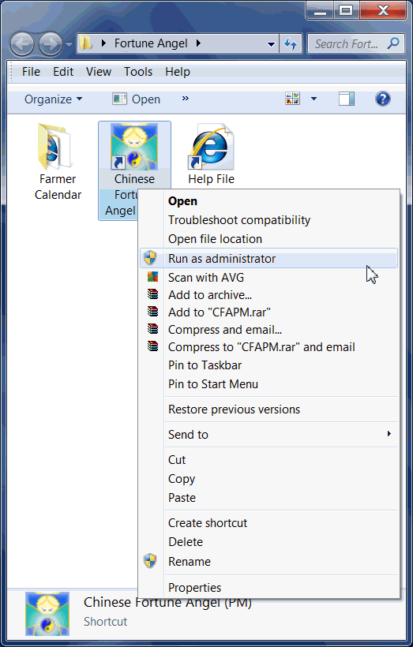Show more toolbar commands chevron
This screenshot has width=413, height=647.
coord(186,98)
